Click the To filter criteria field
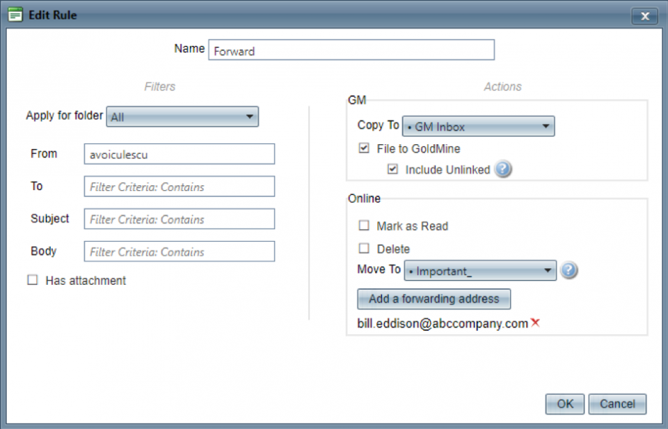 pos(180,187)
